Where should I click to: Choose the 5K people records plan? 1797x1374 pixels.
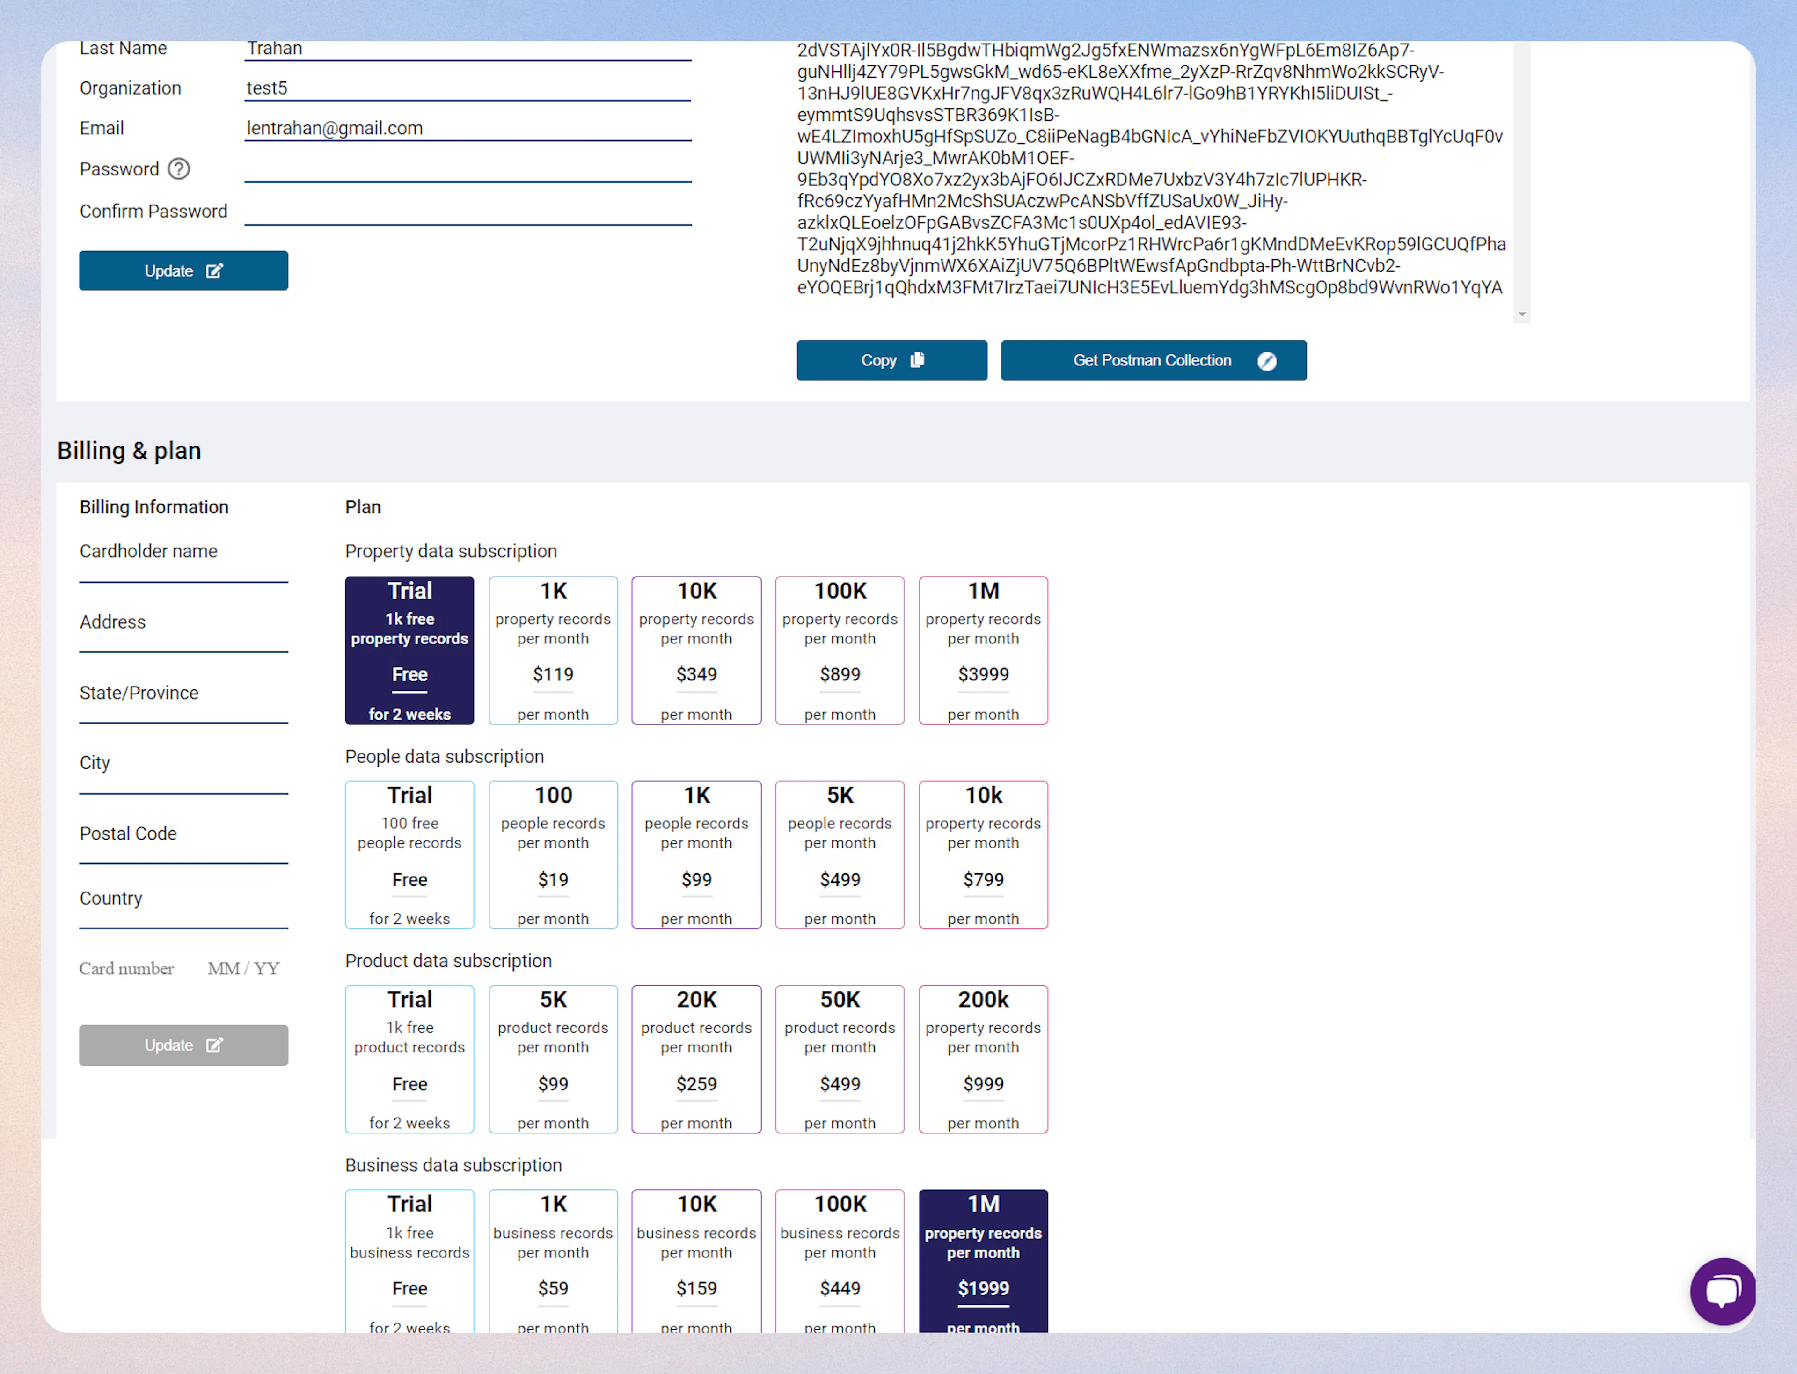839,855
